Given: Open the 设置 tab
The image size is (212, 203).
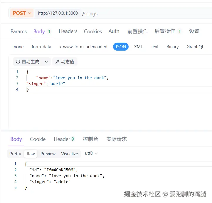Looking at the screenshot, I should [x=194, y=31].
